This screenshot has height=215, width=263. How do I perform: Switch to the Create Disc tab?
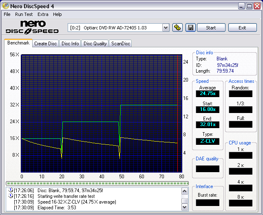click(45, 44)
